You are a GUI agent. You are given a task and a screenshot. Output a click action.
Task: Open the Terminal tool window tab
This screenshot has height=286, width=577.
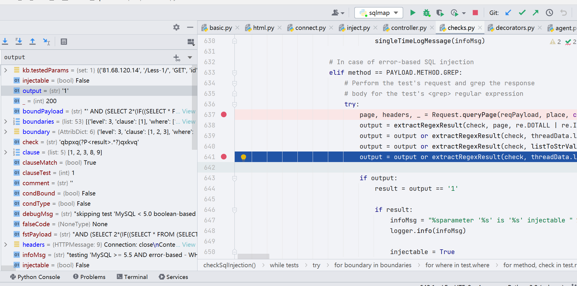tap(132, 277)
